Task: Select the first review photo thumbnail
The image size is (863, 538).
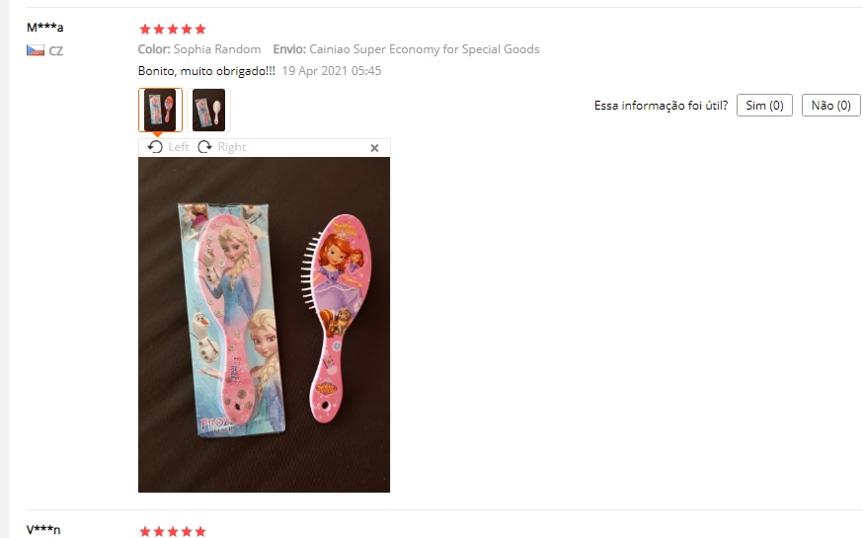Action: pyautogui.click(x=160, y=110)
